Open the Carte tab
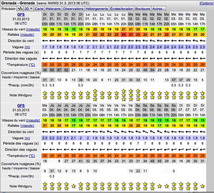 click(x=39, y=8)
